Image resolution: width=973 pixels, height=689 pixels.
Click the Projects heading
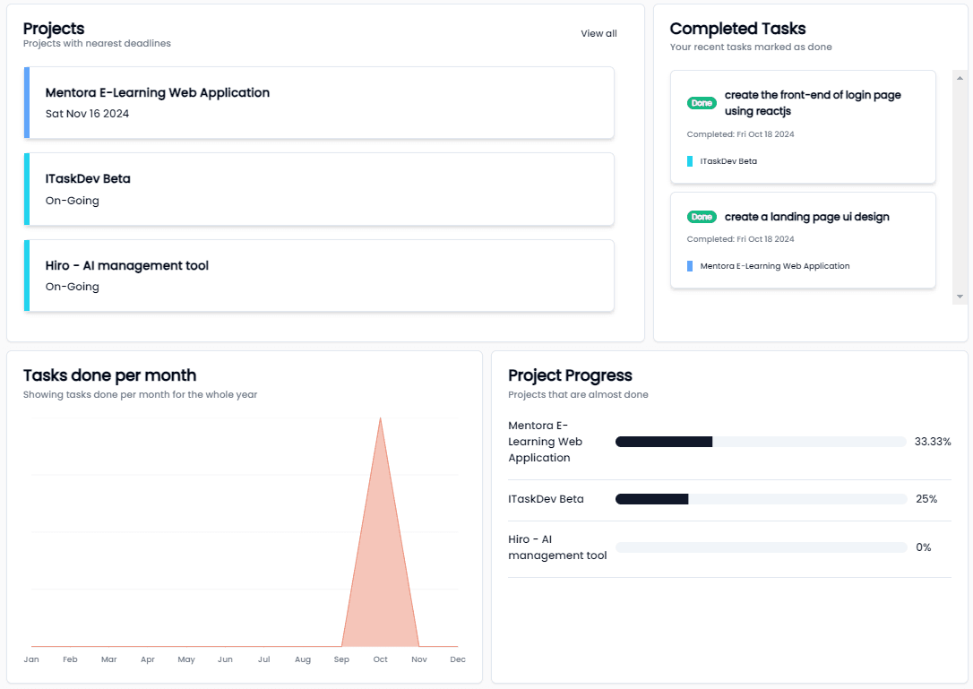pyautogui.click(x=54, y=29)
